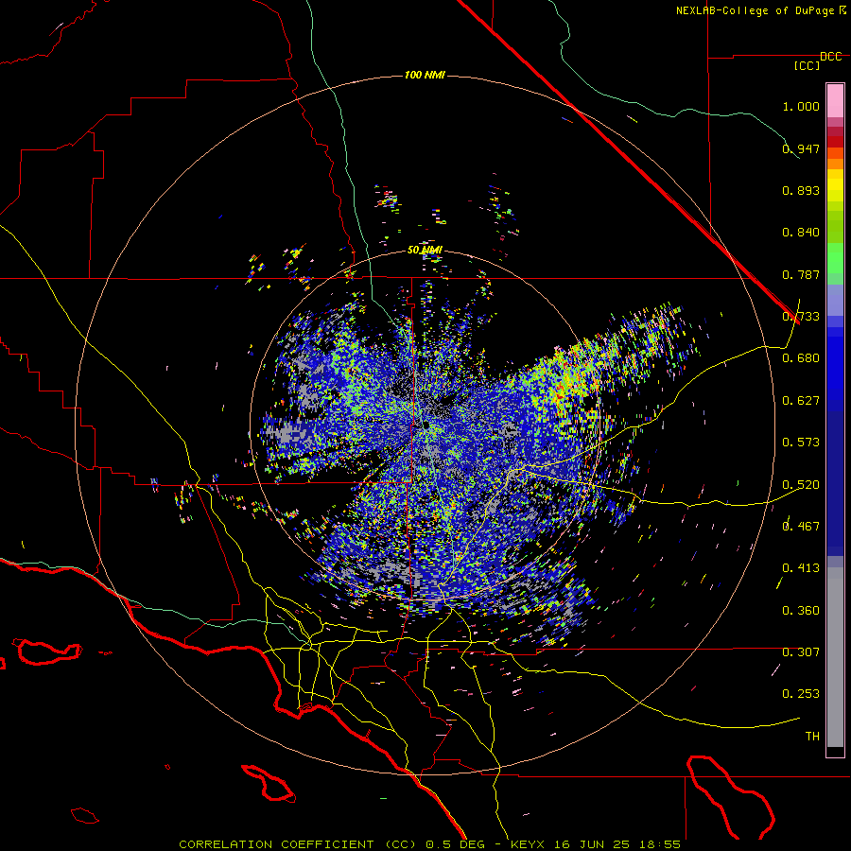The image size is (851, 851).
Task: Click the NEXLAB-College of DuPage credit text
Action: (x=760, y=10)
